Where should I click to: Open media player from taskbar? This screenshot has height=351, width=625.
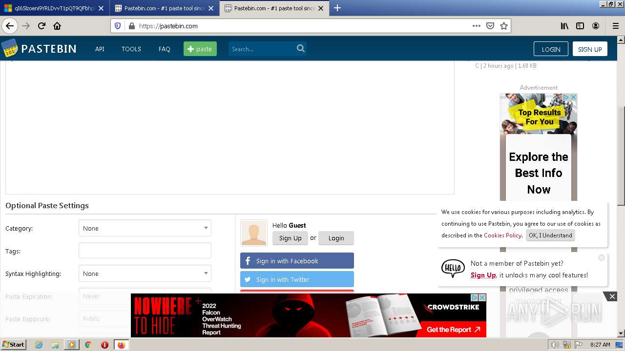72,345
